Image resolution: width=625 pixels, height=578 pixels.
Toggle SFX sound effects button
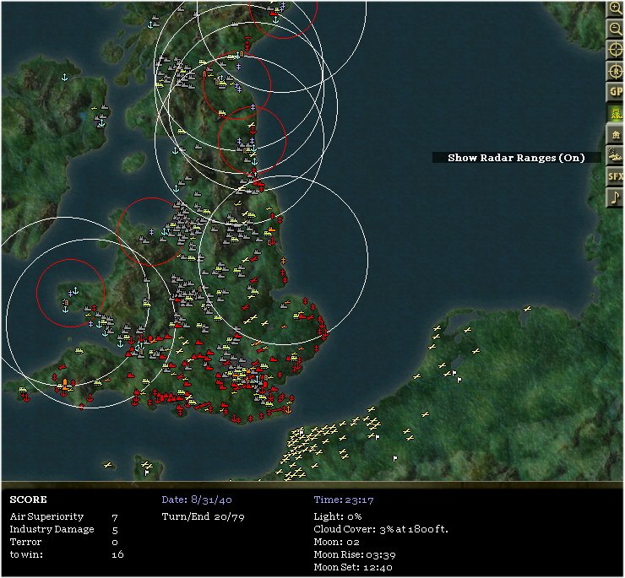point(615,176)
